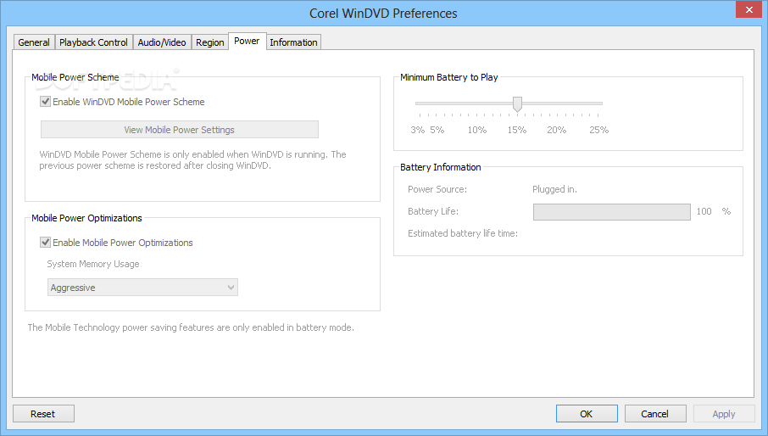Click the 'System Memory Usage' label
This screenshot has height=436, width=768.
tap(93, 264)
